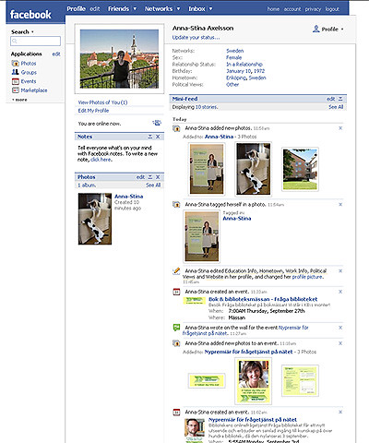Open the Photos application icon in sidebar
Viewport: 369px width, 443px height.
(x=15, y=64)
